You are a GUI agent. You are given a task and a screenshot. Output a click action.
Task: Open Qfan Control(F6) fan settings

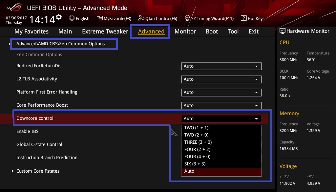click(x=157, y=18)
